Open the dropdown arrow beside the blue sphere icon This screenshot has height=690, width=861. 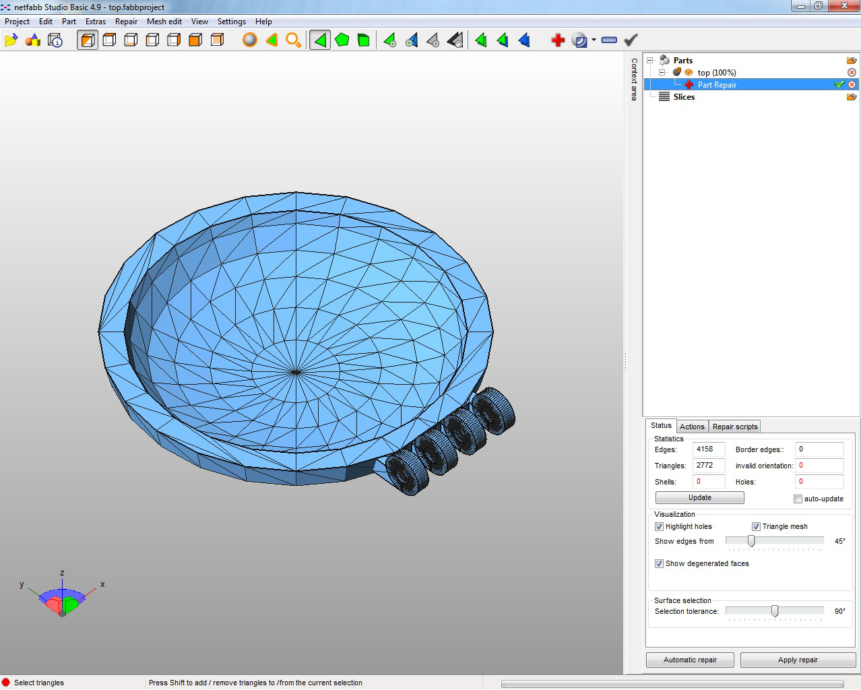coord(594,40)
